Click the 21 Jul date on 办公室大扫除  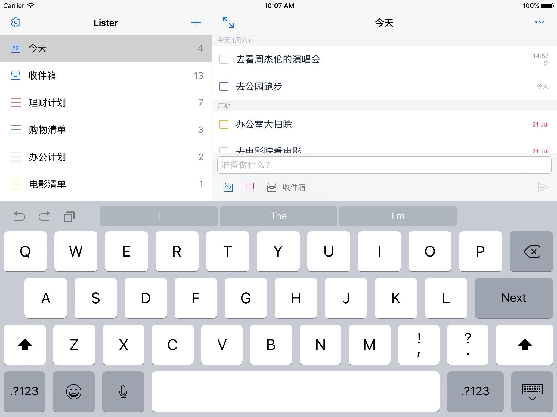click(540, 124)
